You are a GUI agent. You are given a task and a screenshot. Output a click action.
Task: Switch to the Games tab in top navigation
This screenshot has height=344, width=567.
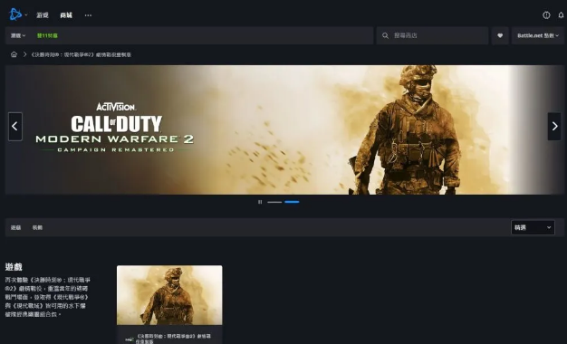(x=43, y=15)
